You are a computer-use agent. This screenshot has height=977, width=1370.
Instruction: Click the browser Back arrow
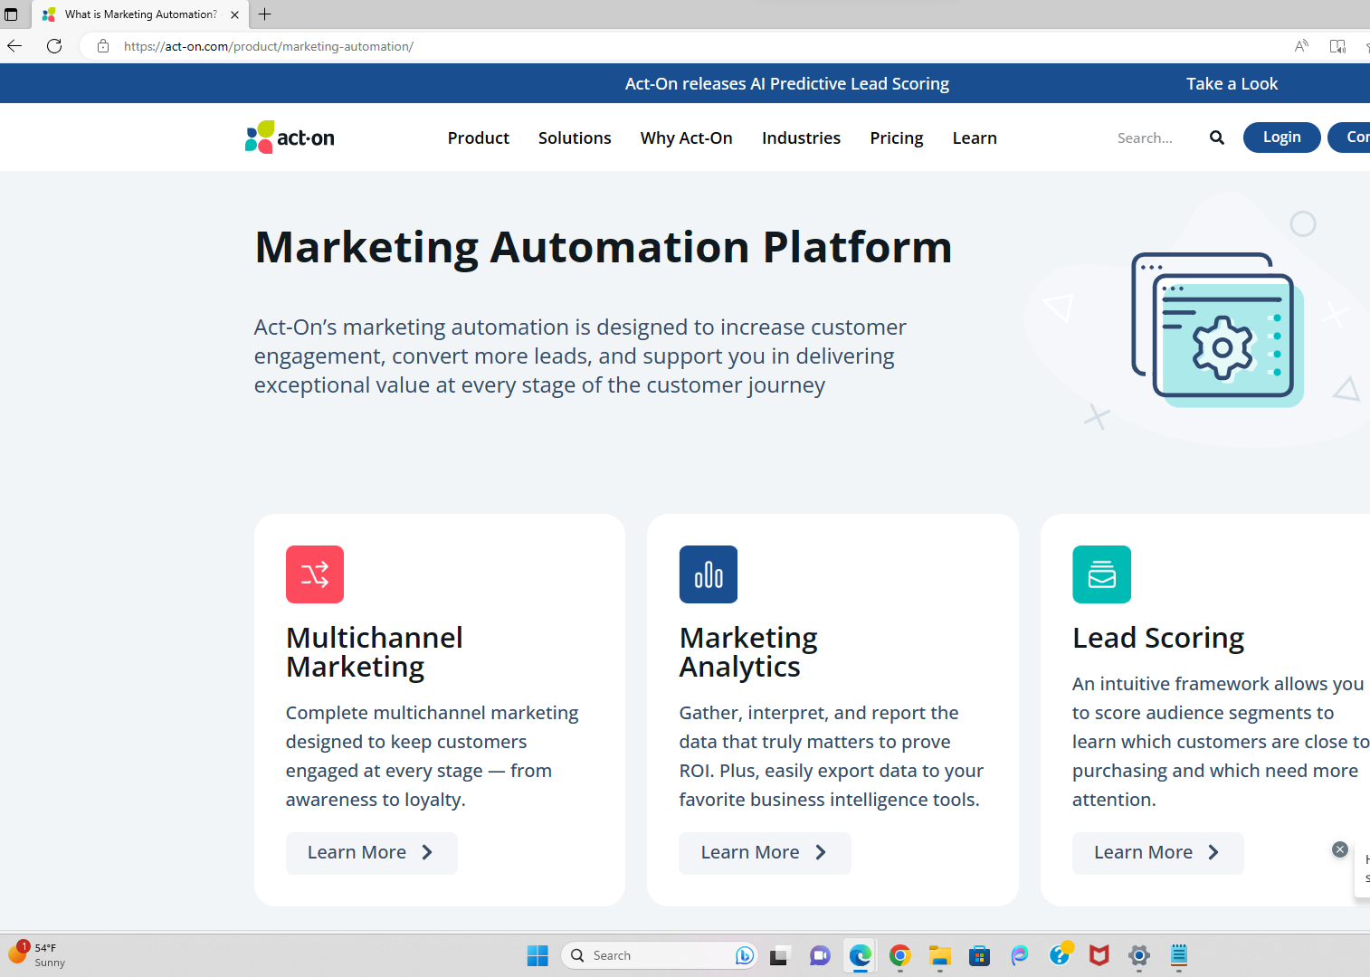[14, 46]
